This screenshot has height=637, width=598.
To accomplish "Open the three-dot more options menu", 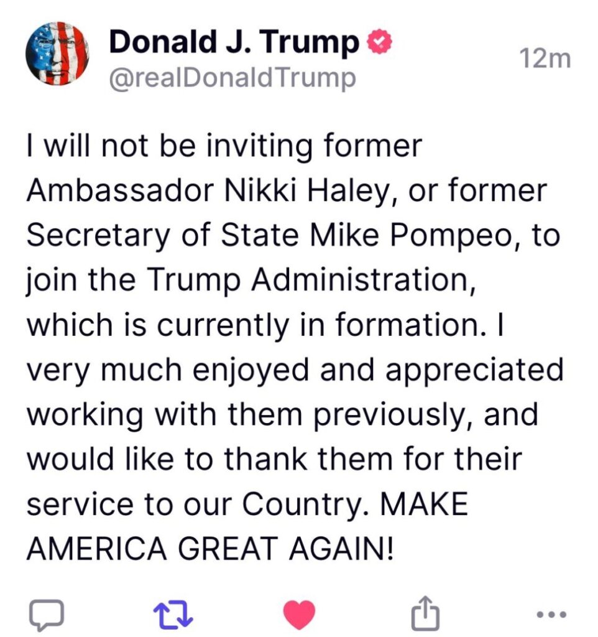I will (551, 614).
